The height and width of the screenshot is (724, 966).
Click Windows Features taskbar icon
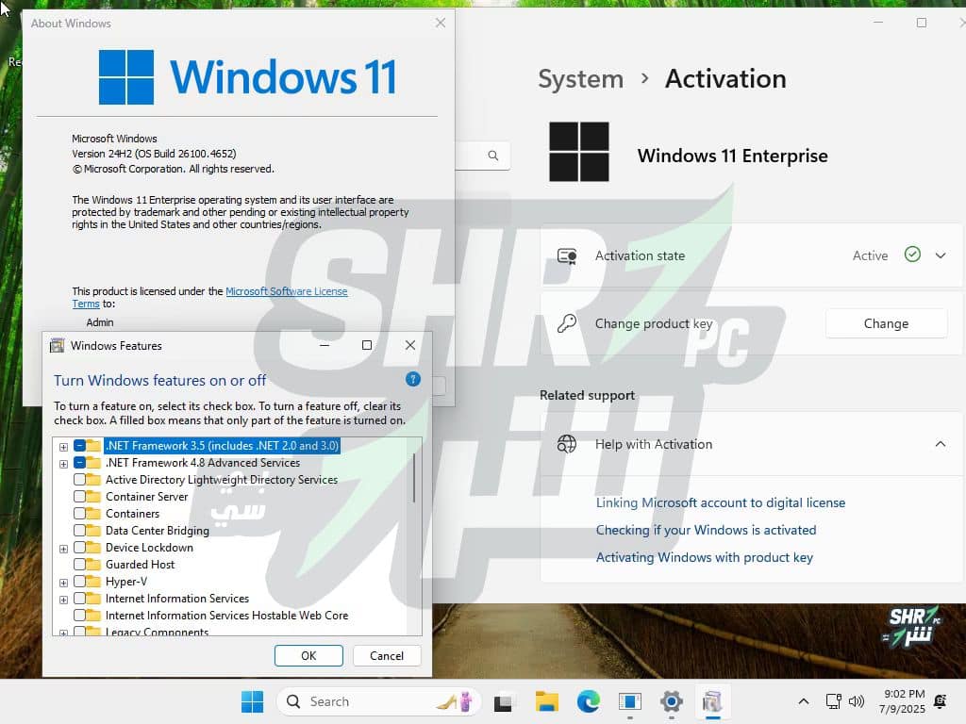[x=713, y=701]
